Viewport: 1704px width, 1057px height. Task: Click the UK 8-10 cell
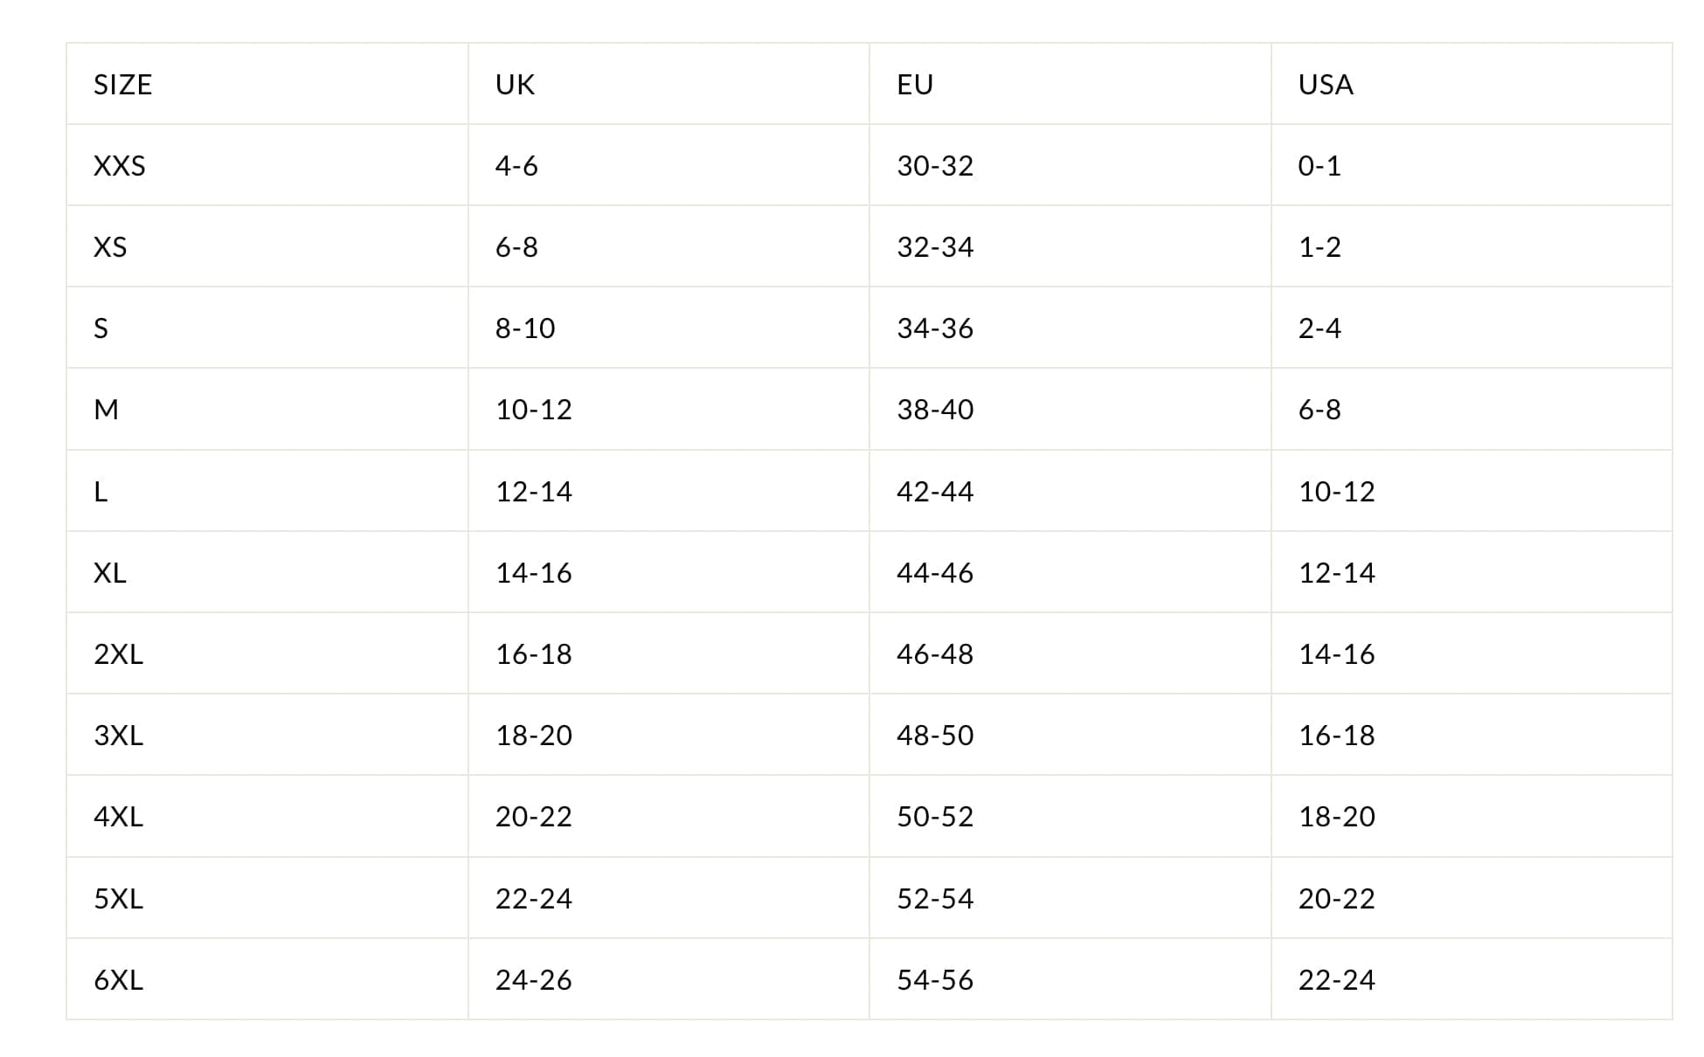[x=525, y=328]
